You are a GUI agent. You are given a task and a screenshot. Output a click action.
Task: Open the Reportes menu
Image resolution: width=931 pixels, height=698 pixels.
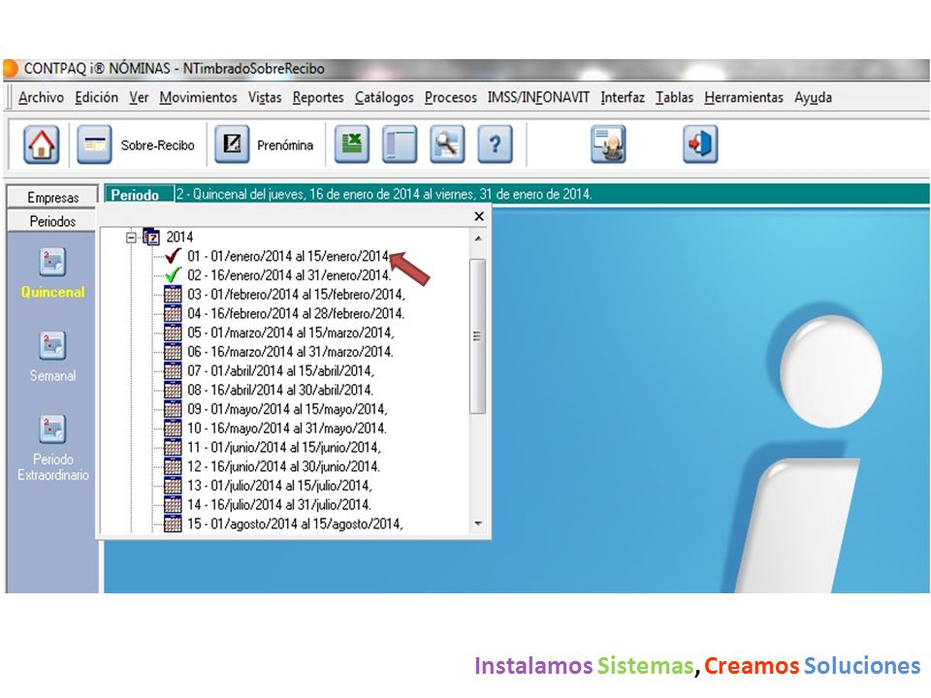(x=318, y=97)
